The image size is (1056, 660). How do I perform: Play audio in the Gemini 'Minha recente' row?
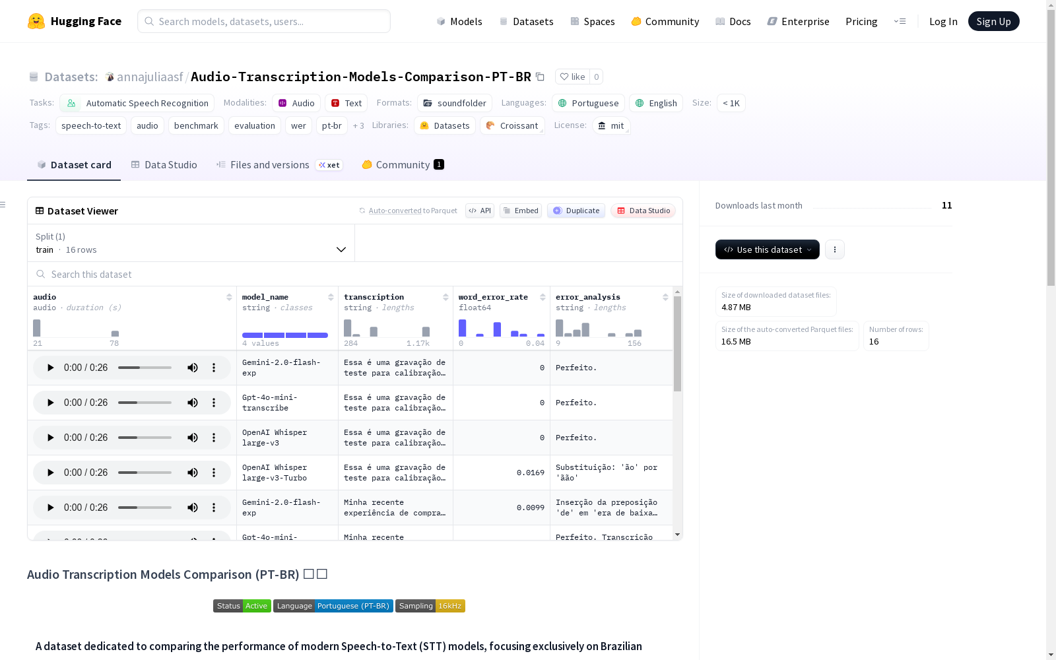pyautogui.click(x=50, y=508)
